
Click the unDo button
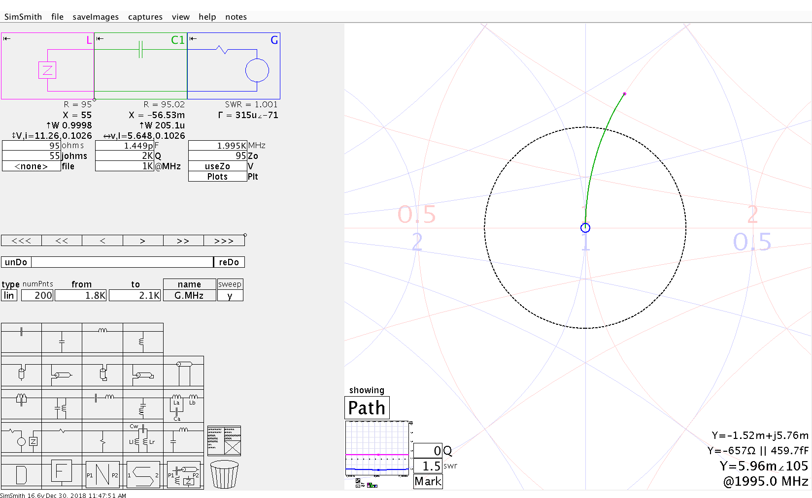[x=16, y=262]
